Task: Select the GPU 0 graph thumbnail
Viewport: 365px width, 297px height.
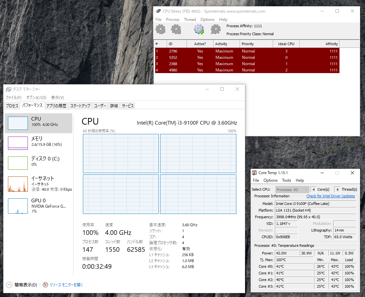Action: [18, 206]
